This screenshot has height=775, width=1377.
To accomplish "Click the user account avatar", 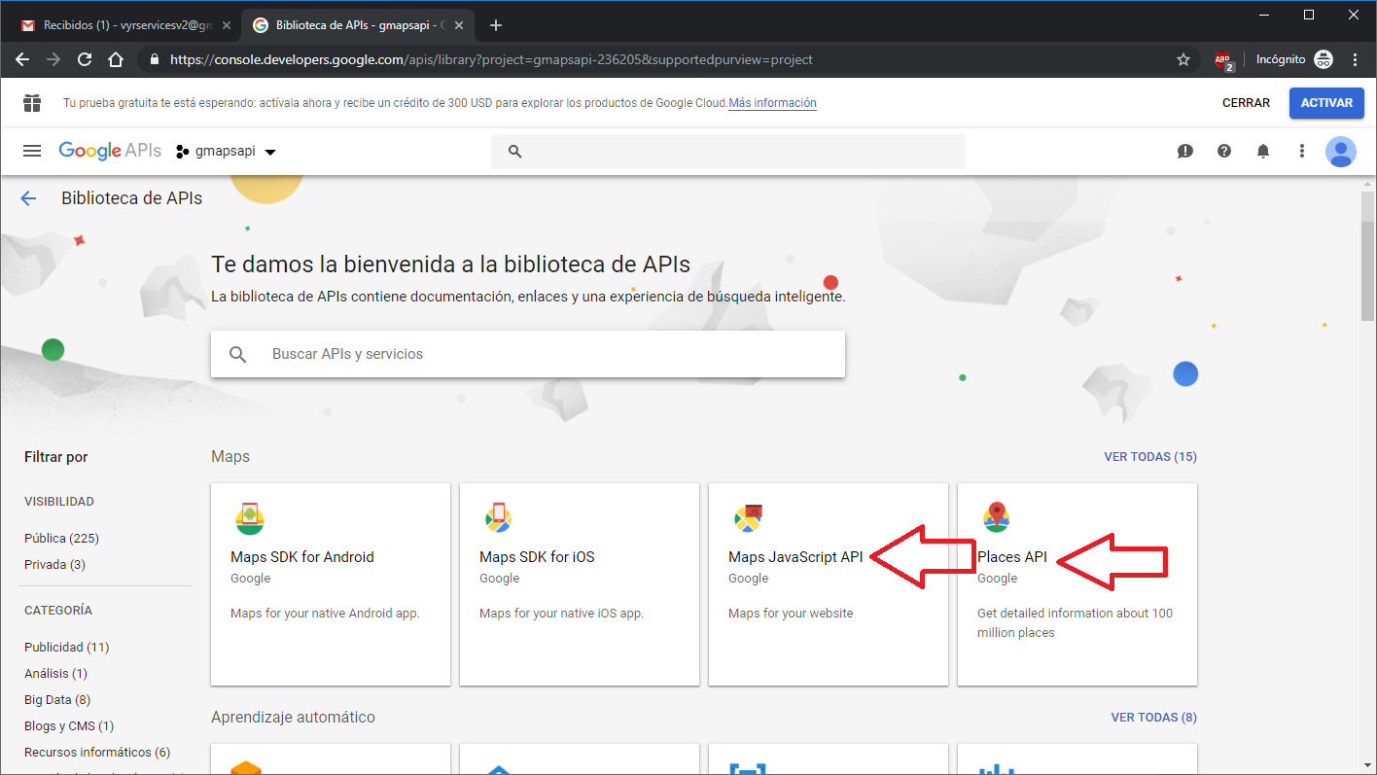I will click(1340, 151).
